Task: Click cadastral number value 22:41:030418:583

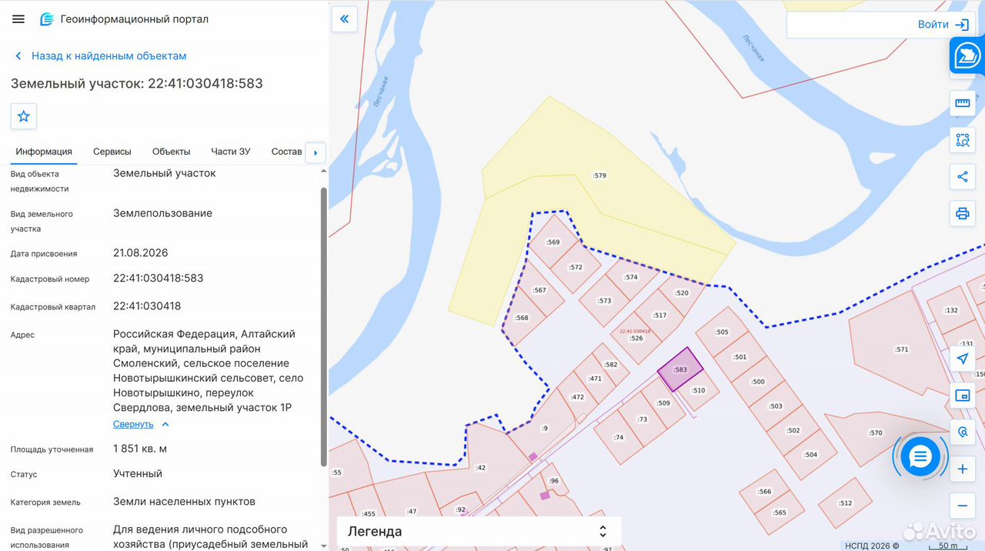Action: (159, 278)
